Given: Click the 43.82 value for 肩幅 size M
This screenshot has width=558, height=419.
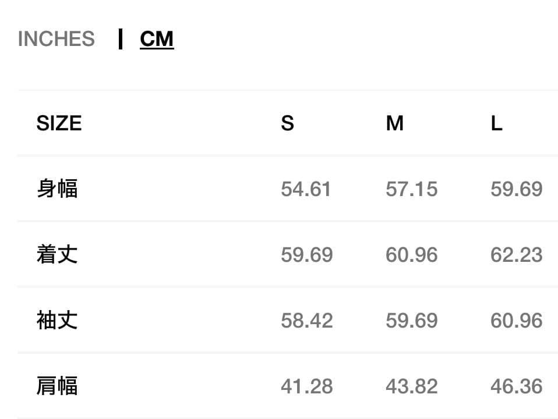Looking at the screenshot, I should [411, 386].
